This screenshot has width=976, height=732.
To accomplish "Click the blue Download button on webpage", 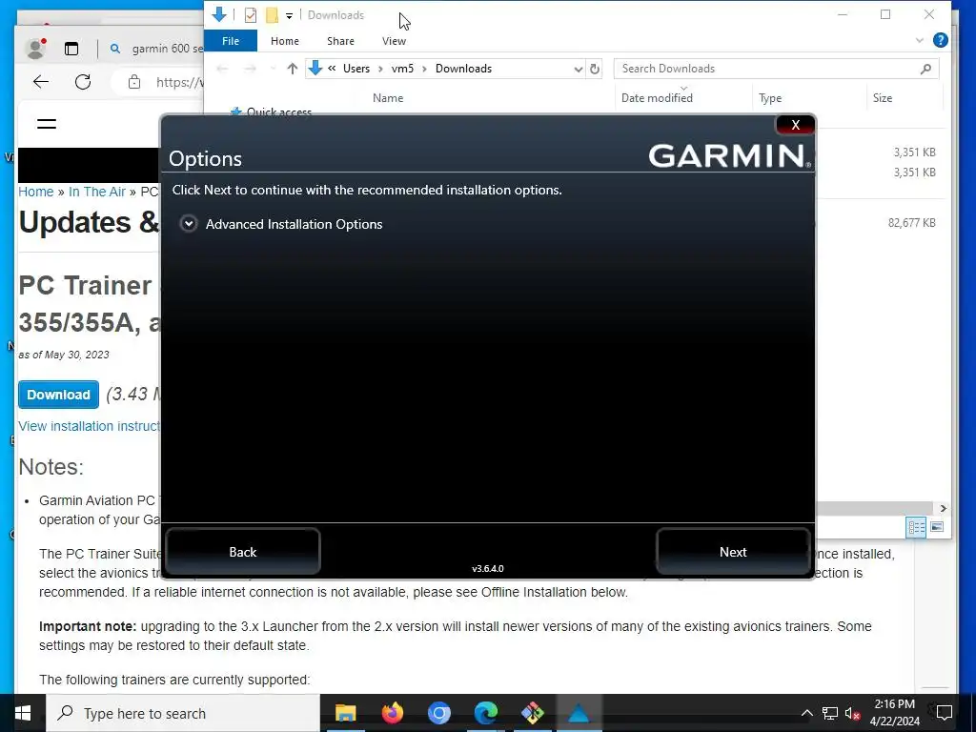I will click(x=58, y=395).
